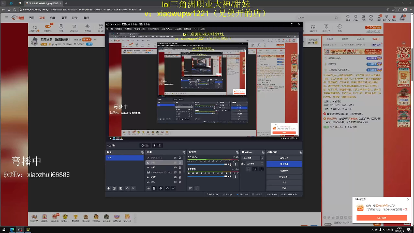This screenshot has height=233, width=414.
Task: Toggle visibility eye of the highlighted source row
Action: point(175,163)
